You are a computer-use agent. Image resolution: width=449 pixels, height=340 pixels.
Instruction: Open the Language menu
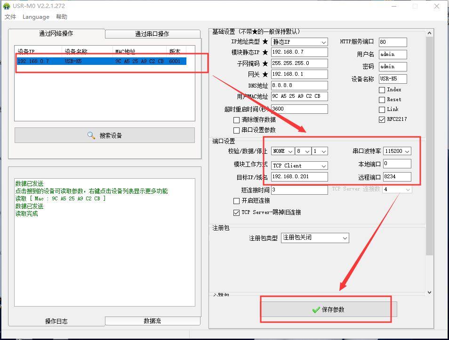tap(36, 17)
